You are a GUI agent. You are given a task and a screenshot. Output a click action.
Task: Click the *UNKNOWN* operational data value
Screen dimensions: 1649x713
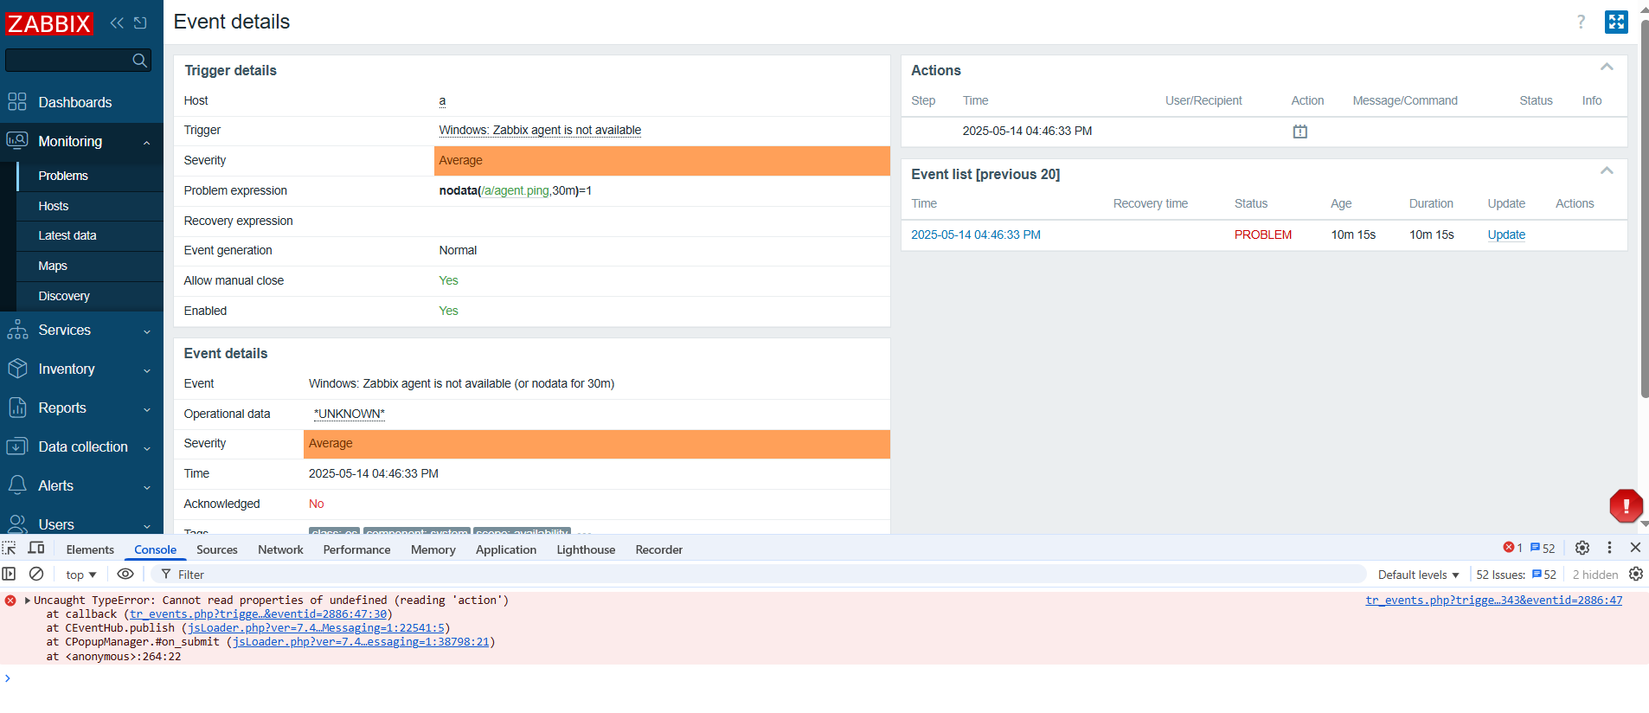(x=349, y=414)
